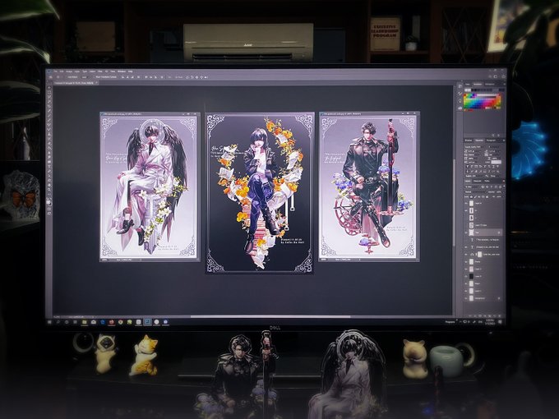Viewport: 559px width, 419px height.
Task: Click the link layers icon at Layers bottom
Action: (470, 316)
